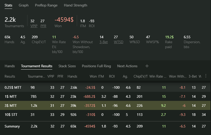211x135 pixels.
Task: Open the Hand Strength tab
Action: click(x=75, y=5)
